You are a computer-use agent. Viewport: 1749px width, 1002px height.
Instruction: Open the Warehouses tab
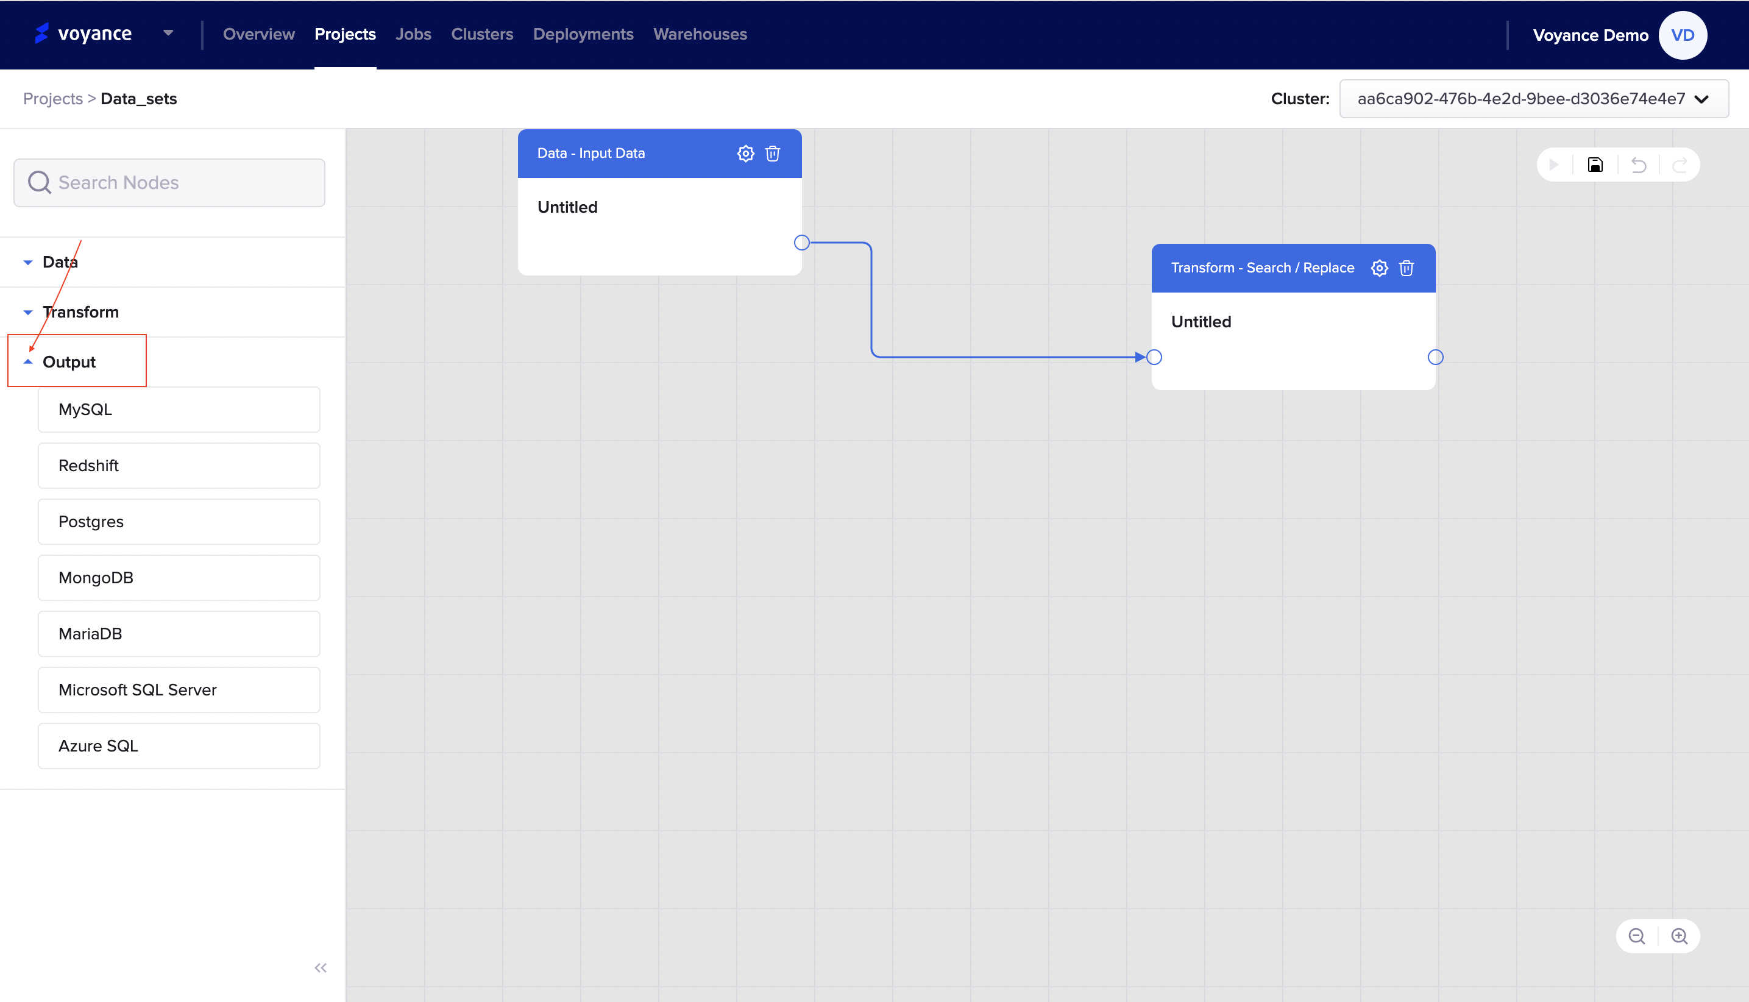click(x=700, y=34)
